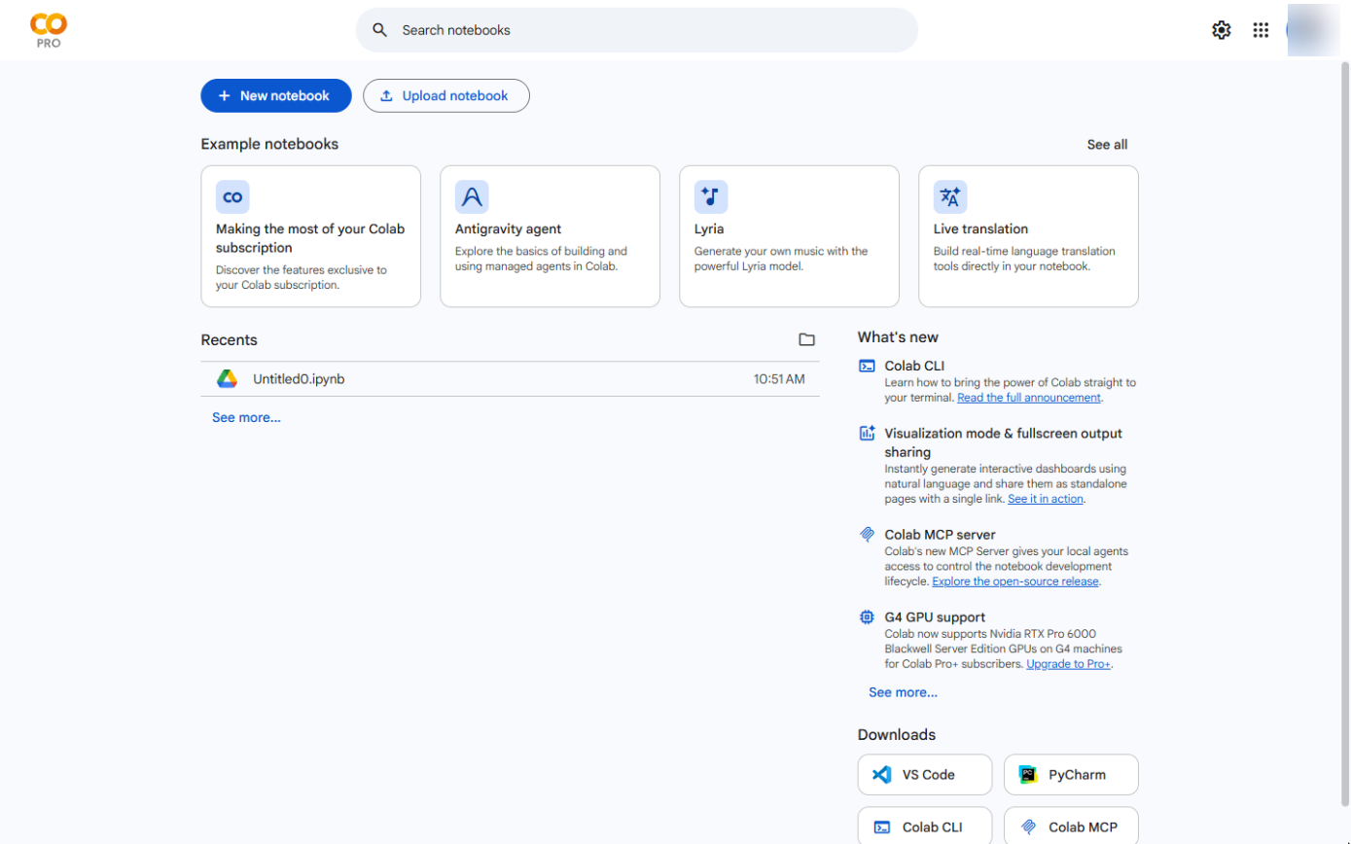Click the Antigravity agent card icon
This screenshot has height=844, width=1351.
472,197
